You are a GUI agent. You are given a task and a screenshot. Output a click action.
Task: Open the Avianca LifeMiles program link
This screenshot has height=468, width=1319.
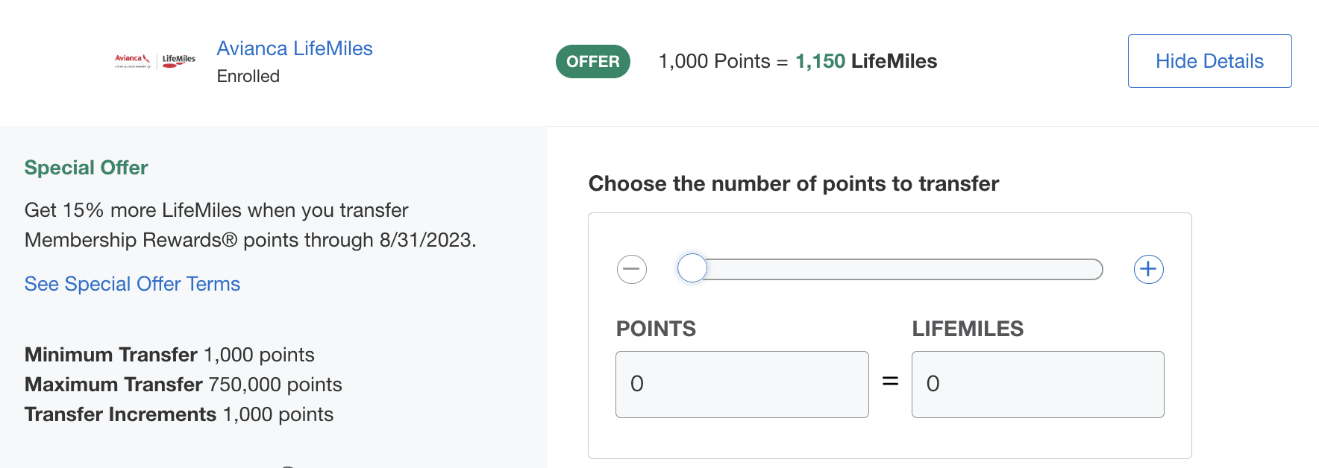pos(294,48)
